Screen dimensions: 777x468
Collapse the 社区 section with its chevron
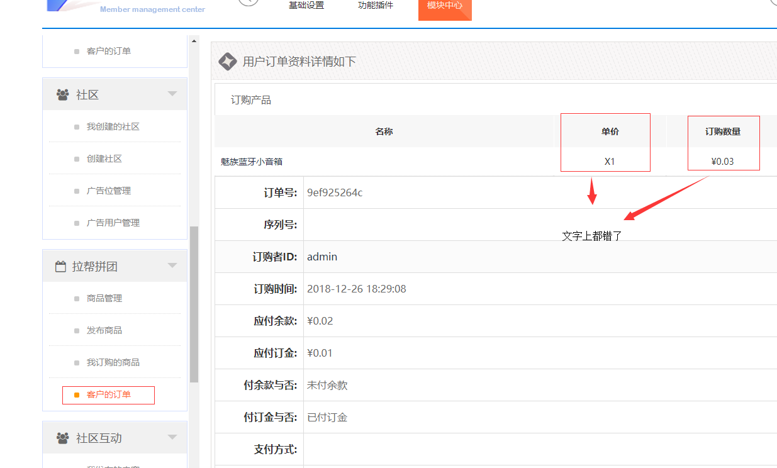(x=172, y=94)
